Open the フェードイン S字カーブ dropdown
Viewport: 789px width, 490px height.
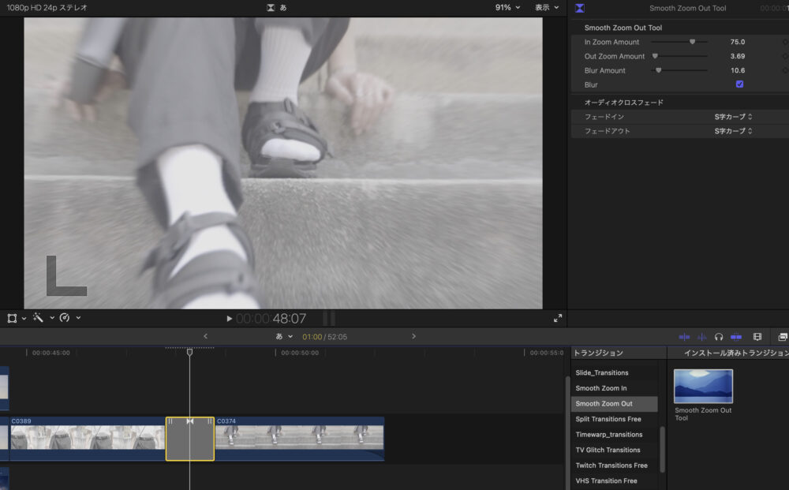(733, 117)
